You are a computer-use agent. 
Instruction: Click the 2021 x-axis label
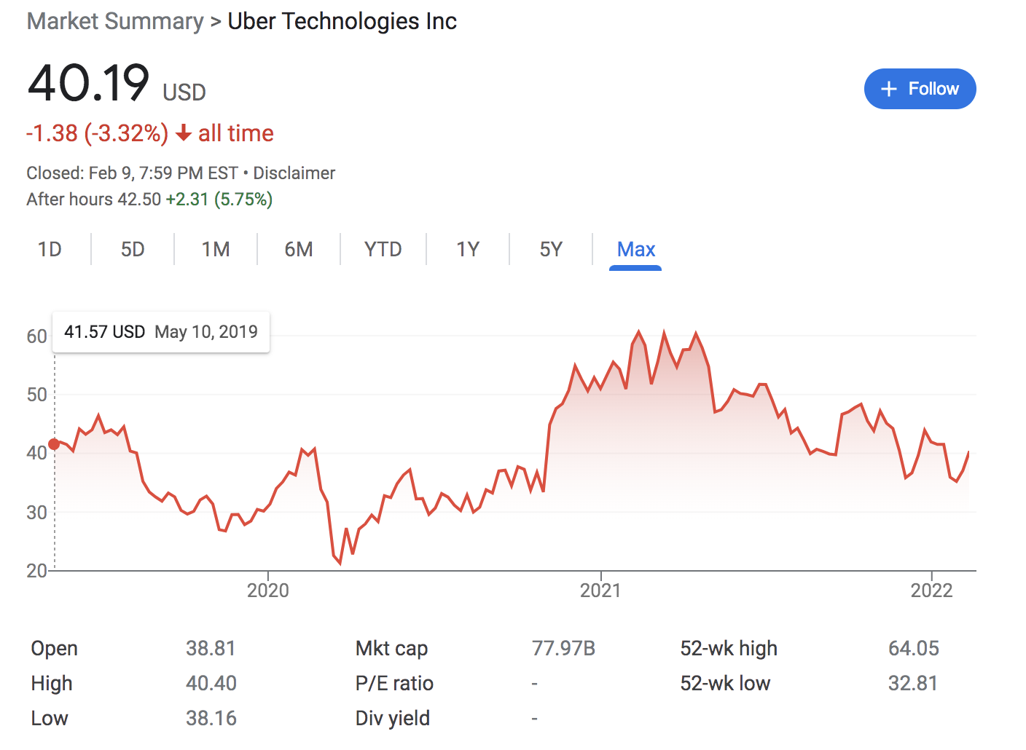pos(600,590)
